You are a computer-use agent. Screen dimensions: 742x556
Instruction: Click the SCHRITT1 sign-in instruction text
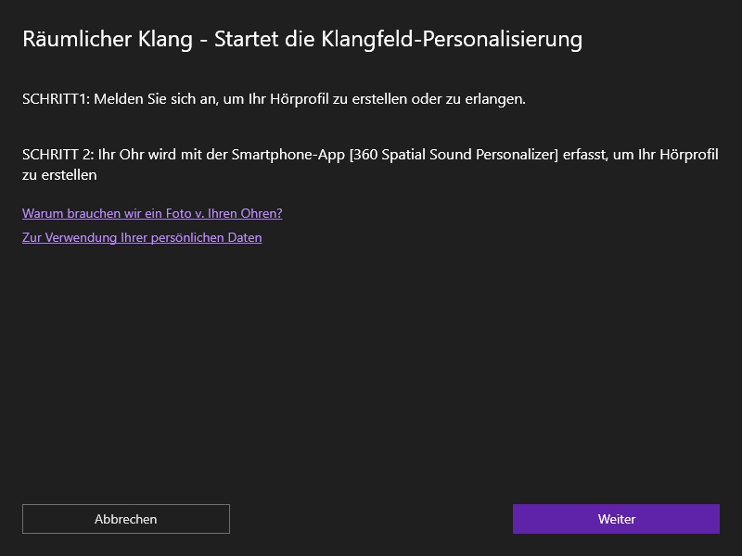(x=274, y=98)
